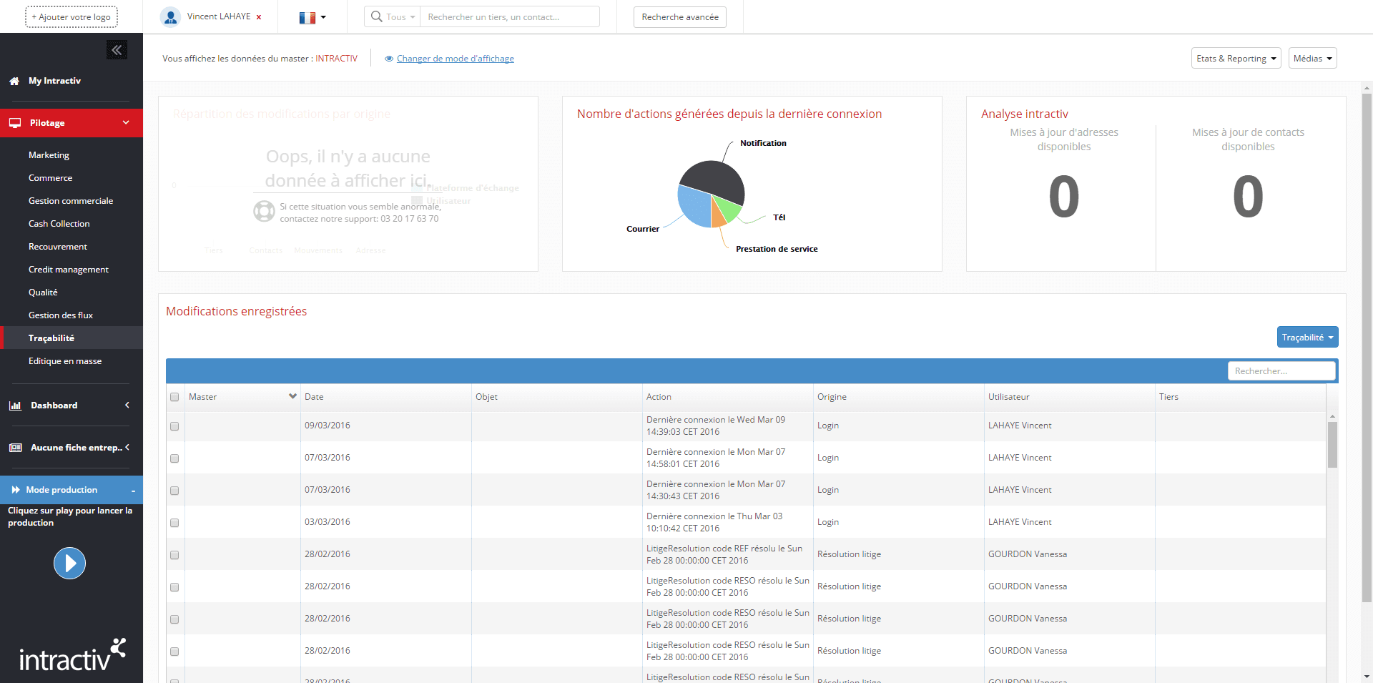
Task: Open the blue Traçabilité dropdown button
Action: pyautogui.click(x=1306, y=338)
